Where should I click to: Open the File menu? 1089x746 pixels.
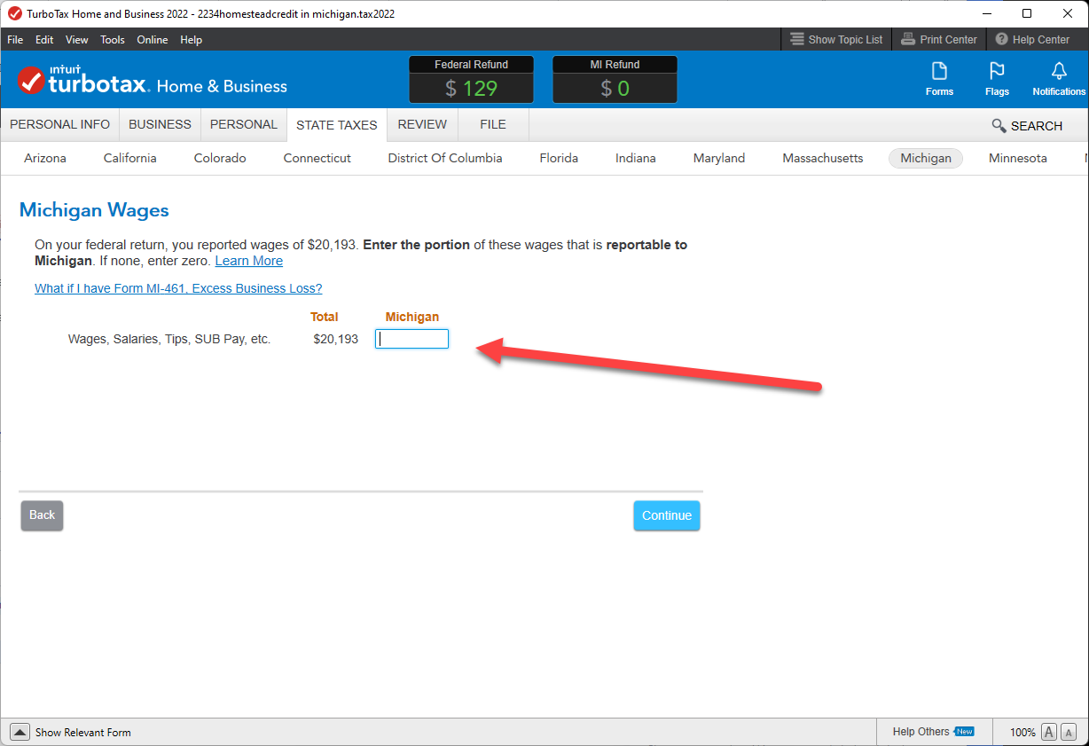[x=15, y=40]
